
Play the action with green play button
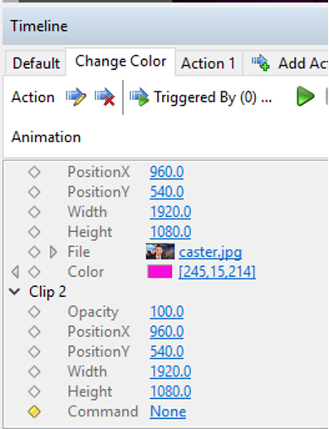point(305,96)
